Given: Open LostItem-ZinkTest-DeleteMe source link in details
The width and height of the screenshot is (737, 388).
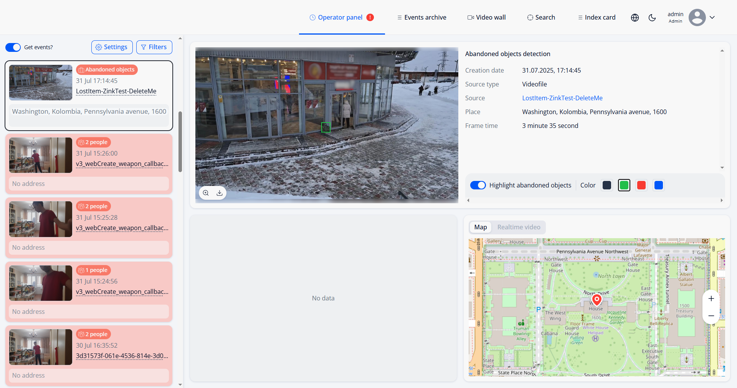Looking at the screenshot, I should point(562,98).
